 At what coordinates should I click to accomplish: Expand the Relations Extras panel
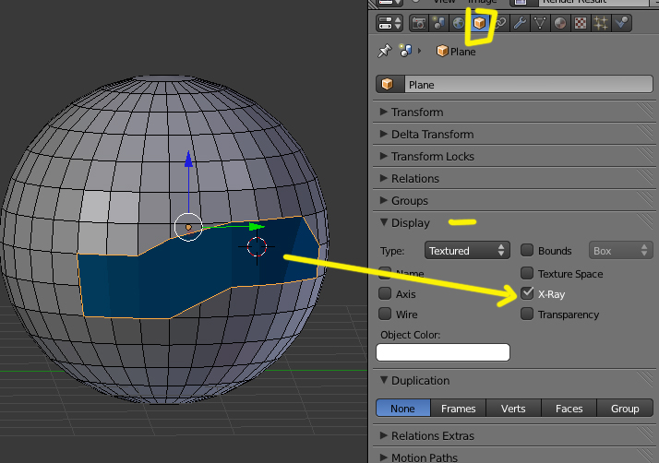pyautogui.click(x=514, y=436)
